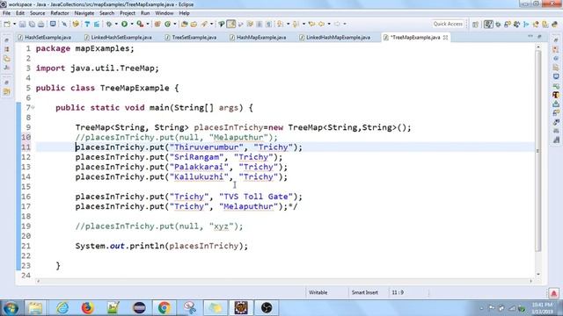Click the New Java Package icon

(x=157, y=24)
